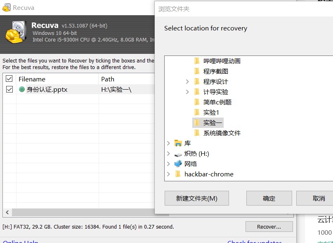Select the 库 label in the tree
333x243 pixels.
click(187, 143)
